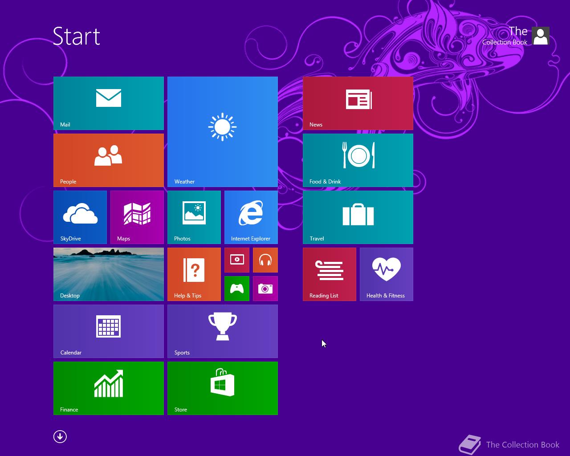Screen dimensions: 570x456
Task: Open the Desktop tile
Action: pos(109,274)
